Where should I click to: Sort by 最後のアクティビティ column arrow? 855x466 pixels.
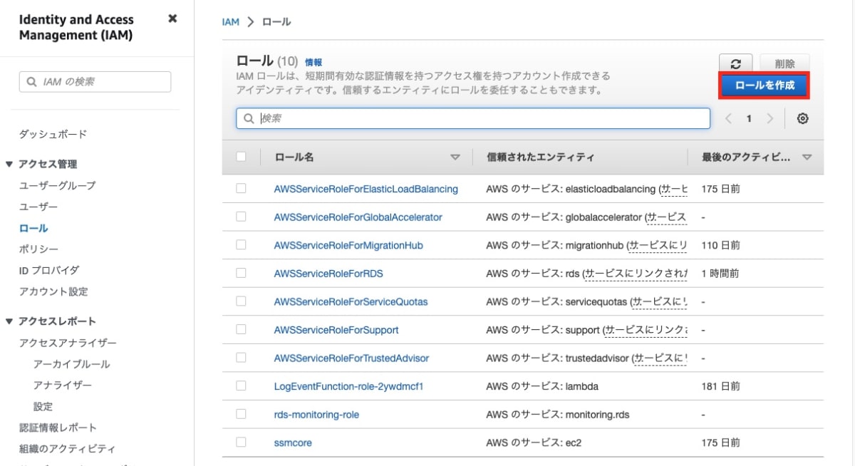pyautogui.click(x=807, y=157)
